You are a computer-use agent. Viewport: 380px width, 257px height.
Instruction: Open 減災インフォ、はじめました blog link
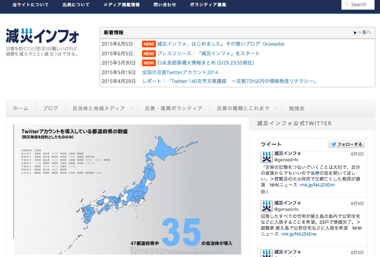221,44
